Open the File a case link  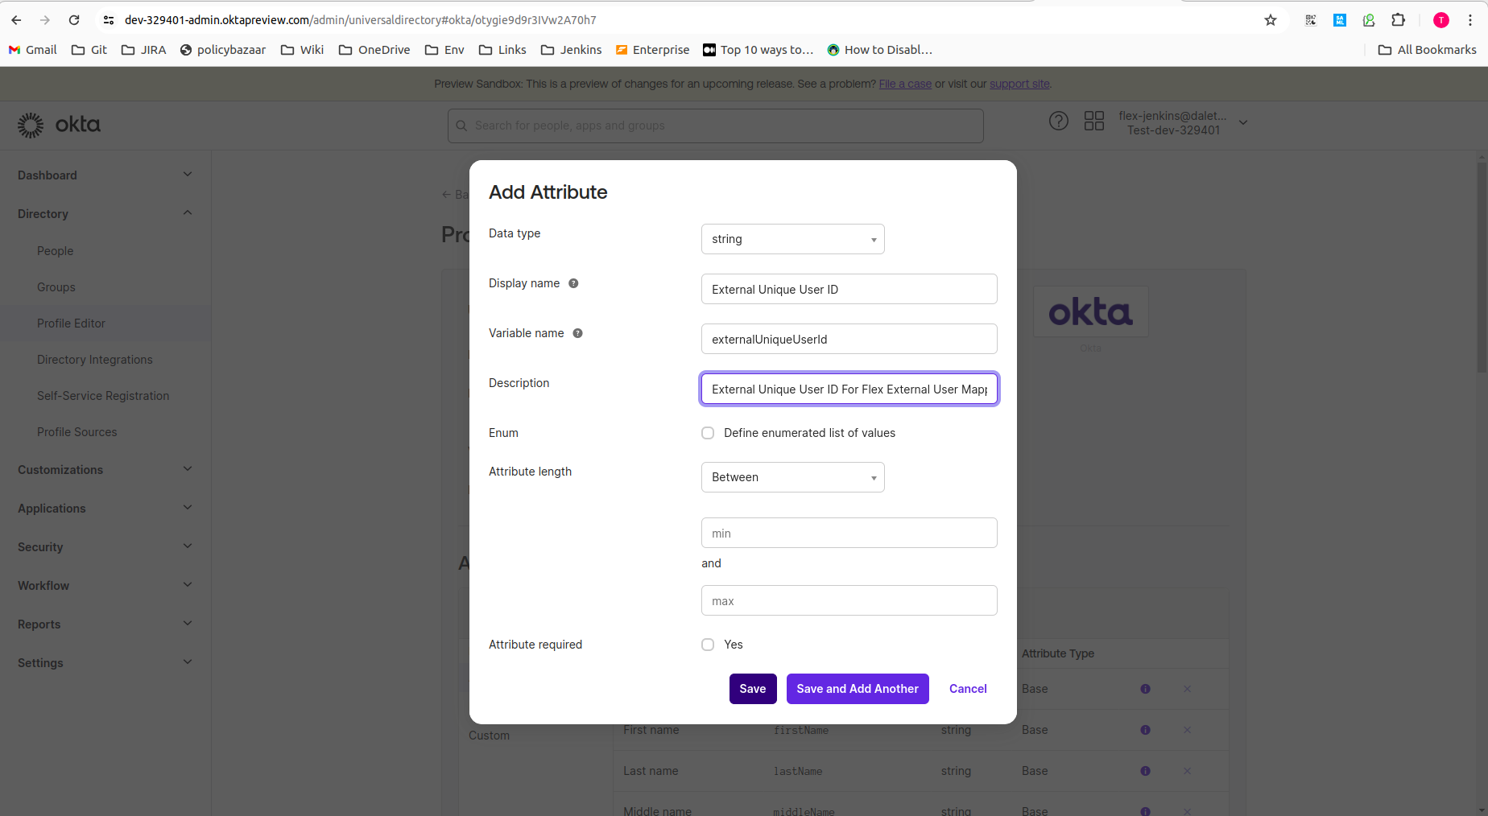(904, 84)
